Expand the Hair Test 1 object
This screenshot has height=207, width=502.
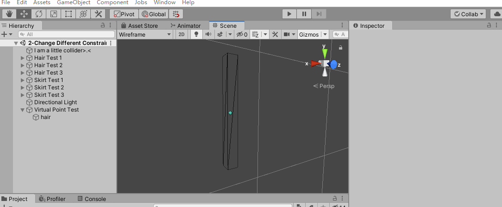[x=23, y=58]
